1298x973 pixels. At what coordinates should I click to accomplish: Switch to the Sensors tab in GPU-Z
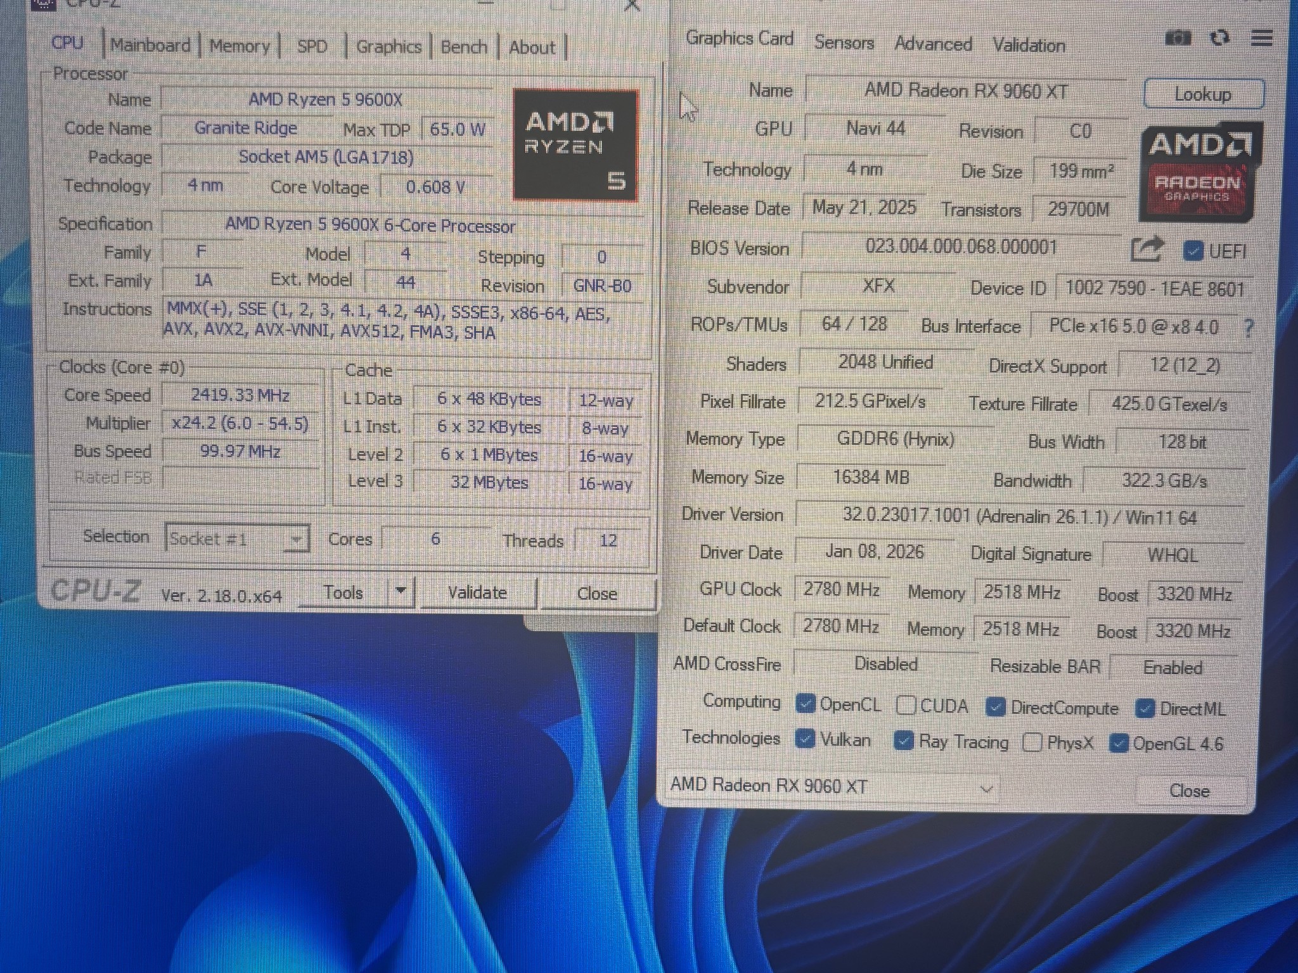coord(844,42)
